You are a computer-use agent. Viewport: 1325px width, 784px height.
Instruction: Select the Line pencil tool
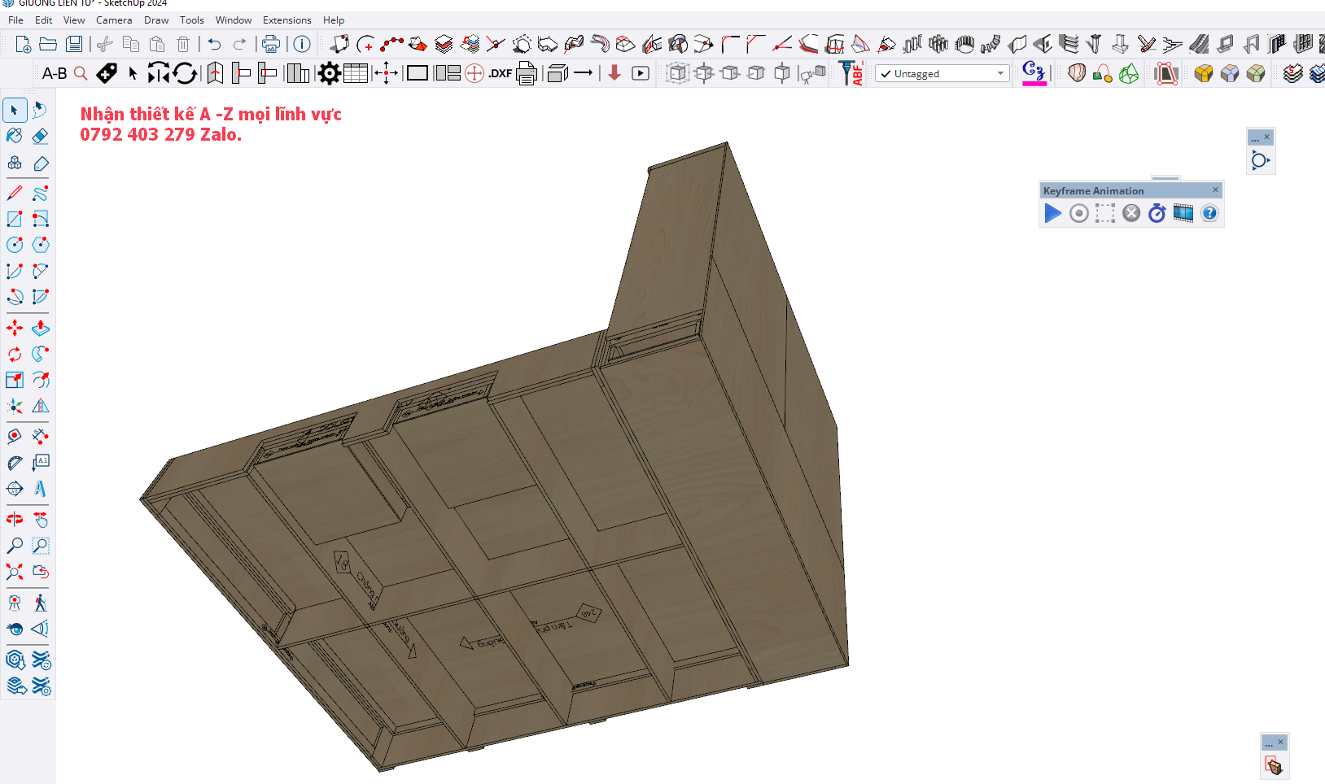point(15,194)
